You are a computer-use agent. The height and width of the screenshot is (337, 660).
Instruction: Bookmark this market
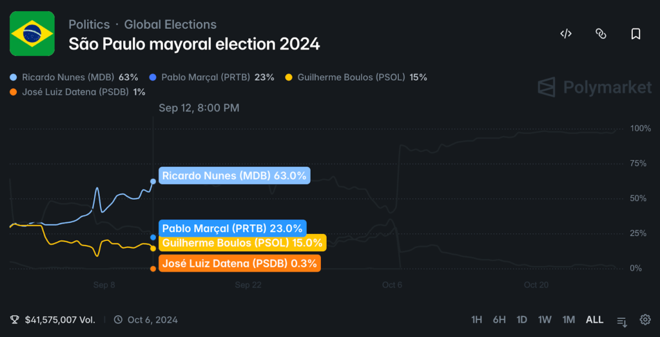636,34
